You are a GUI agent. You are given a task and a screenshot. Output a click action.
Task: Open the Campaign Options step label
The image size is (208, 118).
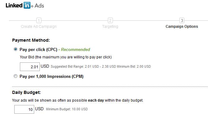coord(182,27)
